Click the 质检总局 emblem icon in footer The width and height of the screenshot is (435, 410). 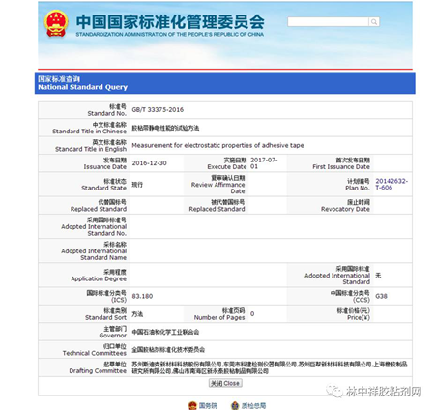coord(235,405)
